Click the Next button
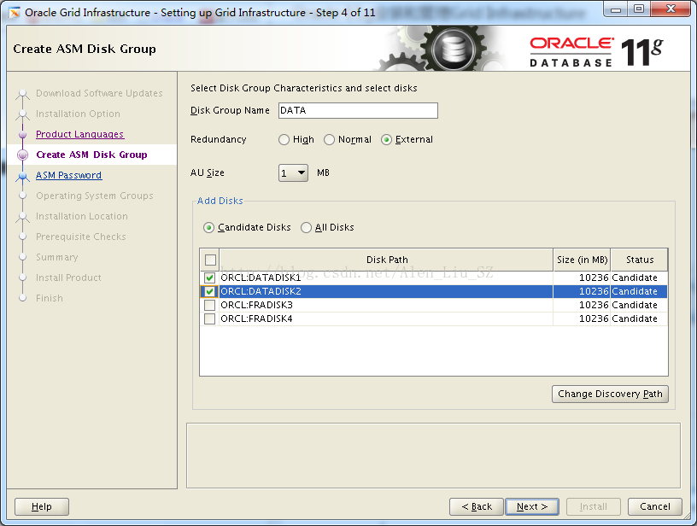Screen dimensions: 697x526 [532, 506]
